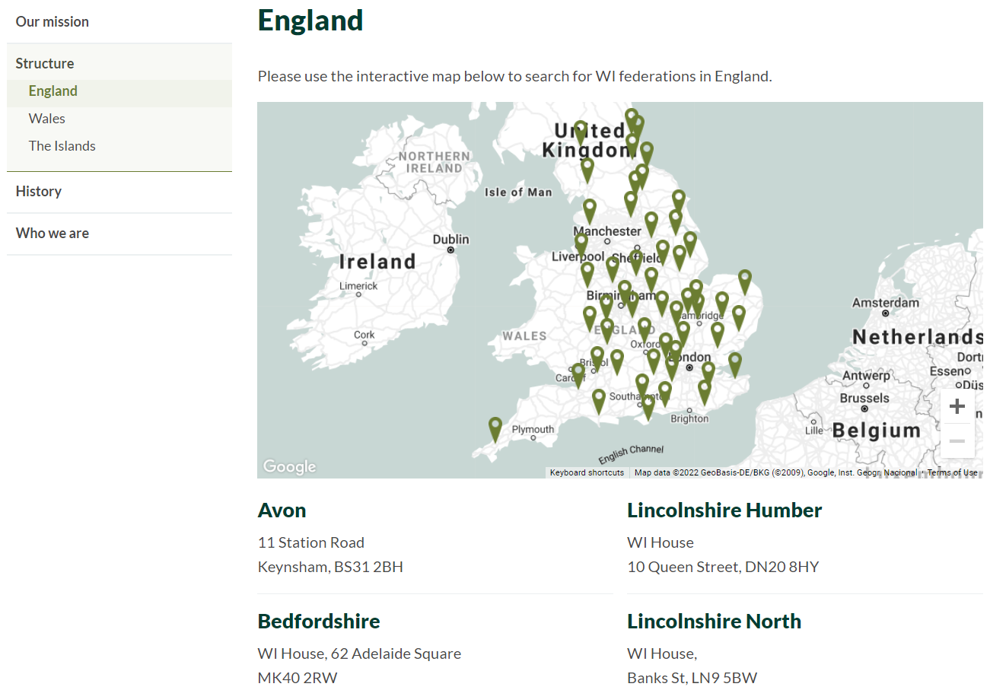The width and height of the screenshot is (990, 690).
Task: Zoom in on the map
Action: (957, 406)
